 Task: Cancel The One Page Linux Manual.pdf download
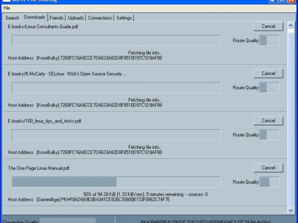[x=268, y=168]
